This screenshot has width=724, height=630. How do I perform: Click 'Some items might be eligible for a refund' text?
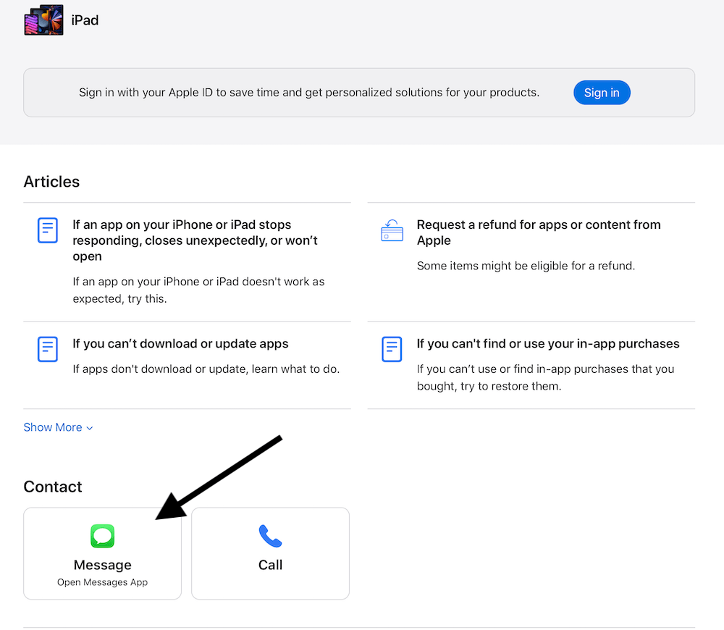point(526,266)
